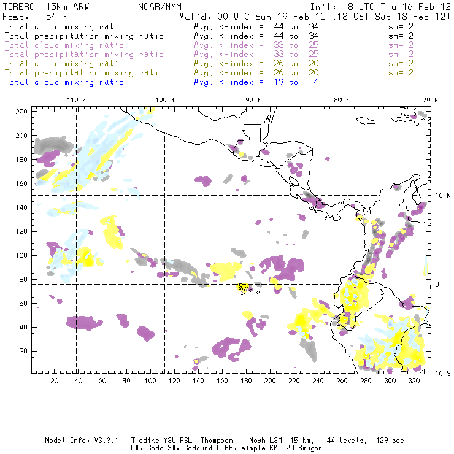
Task: Click the black "Total precipitation mixing ratio" legend row
Action: [x=84, y=36]
